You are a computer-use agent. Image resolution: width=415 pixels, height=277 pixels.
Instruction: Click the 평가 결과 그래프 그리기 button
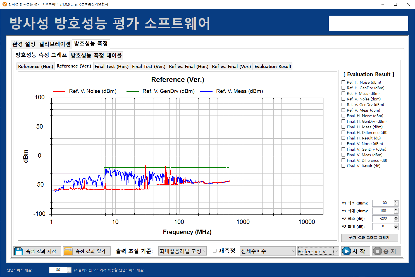click(x=369, y=238)
